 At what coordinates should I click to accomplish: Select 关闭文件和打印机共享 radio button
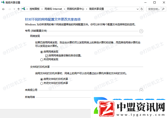tap(41, 83)
